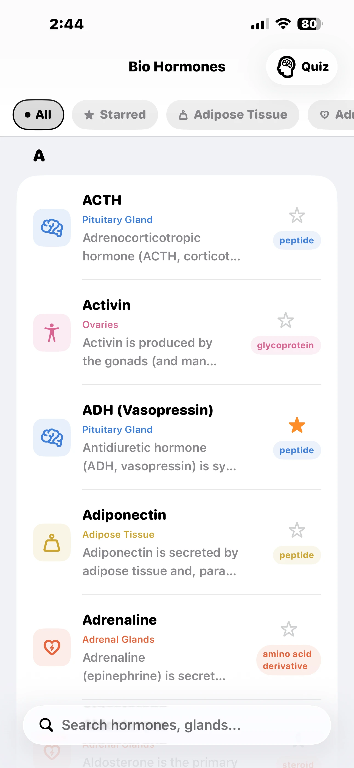Open the Quiz screen
Screen dimensions: 354x768
pyautogui.click(x=302, y=66)
